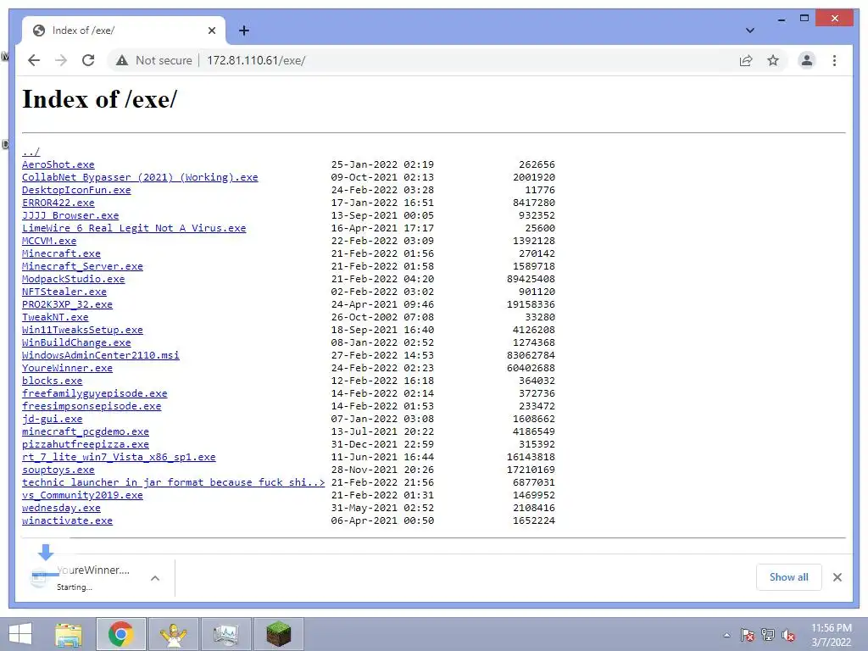868x651 pixels.
Task: Open a new tab with plus button
Action: 243,31
